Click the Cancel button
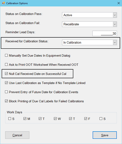 click(17, 135)
